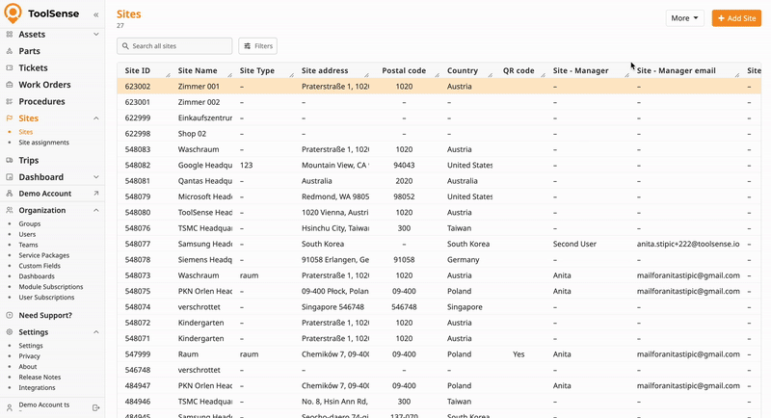
Task: Click the Parts icon in sidebar
Action: pyautogui.click(x=10, y=51)
